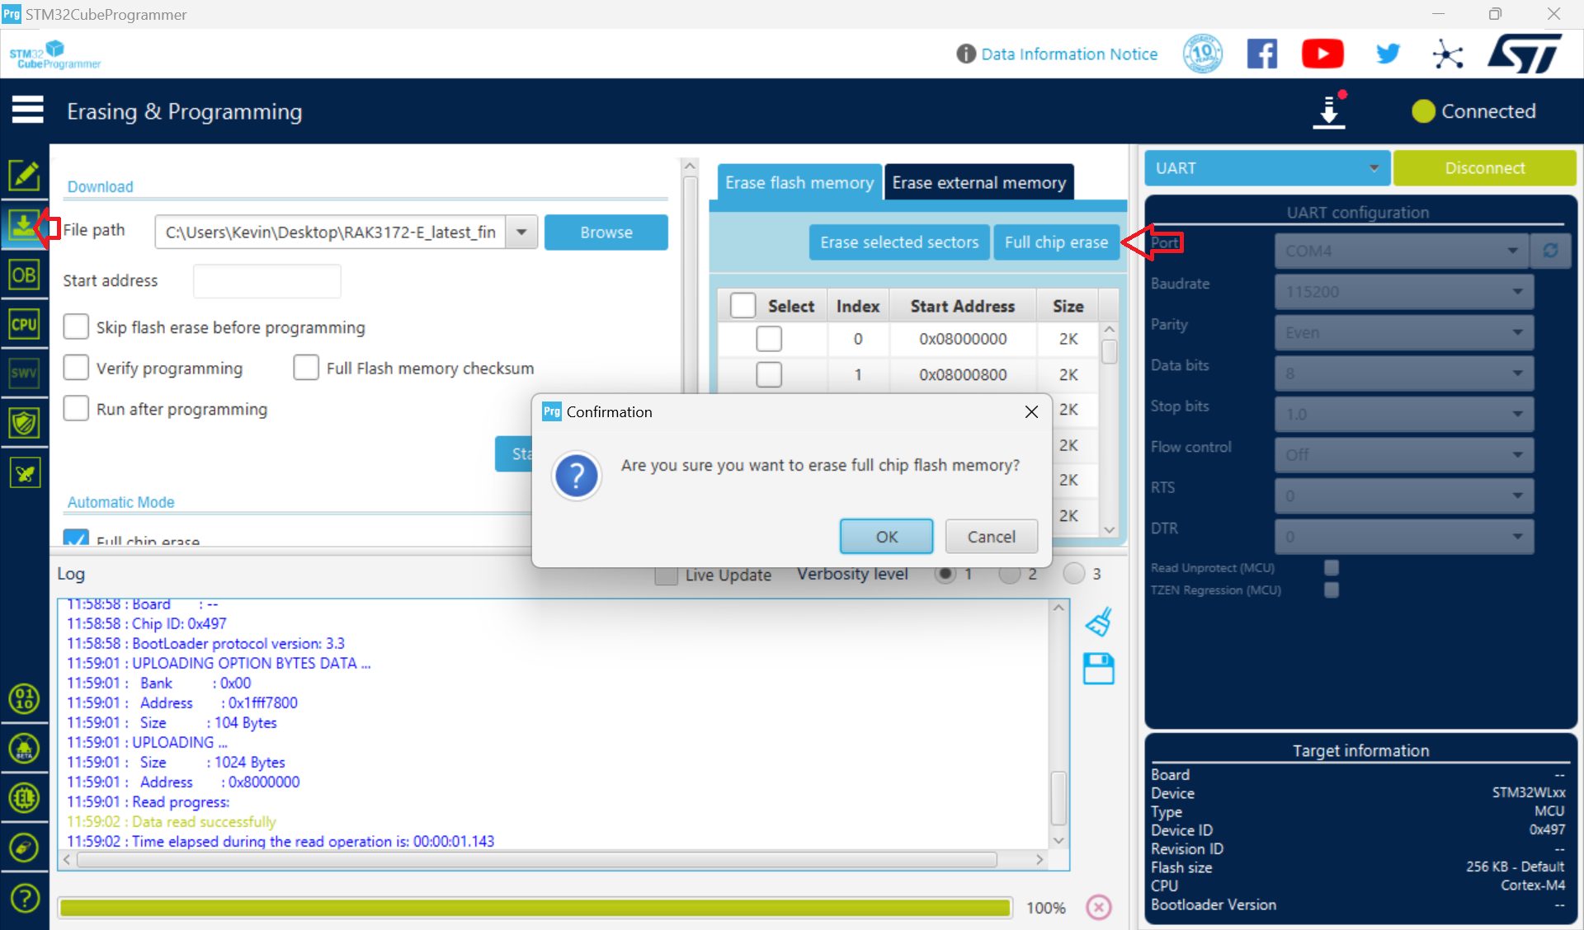This screenshot has width=1584, height=930.
Task: Open the DTR dropdown
Action: pyautogui.click(x=1404, y=536)
